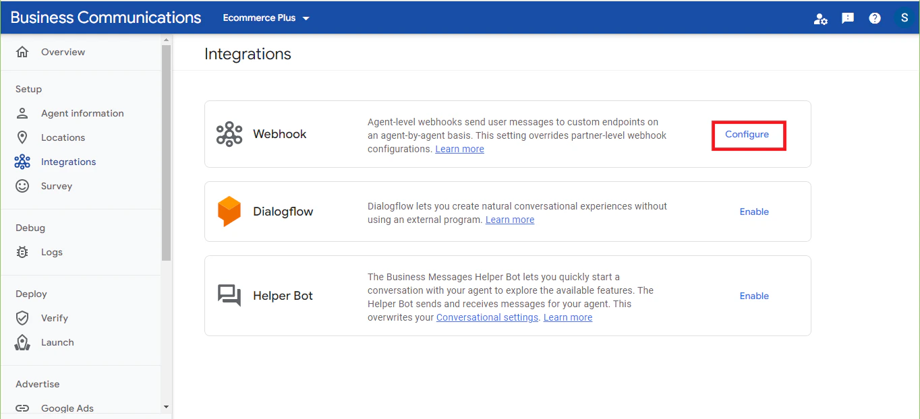
Task: Open the account avatar menu
Action: (904, 18)
